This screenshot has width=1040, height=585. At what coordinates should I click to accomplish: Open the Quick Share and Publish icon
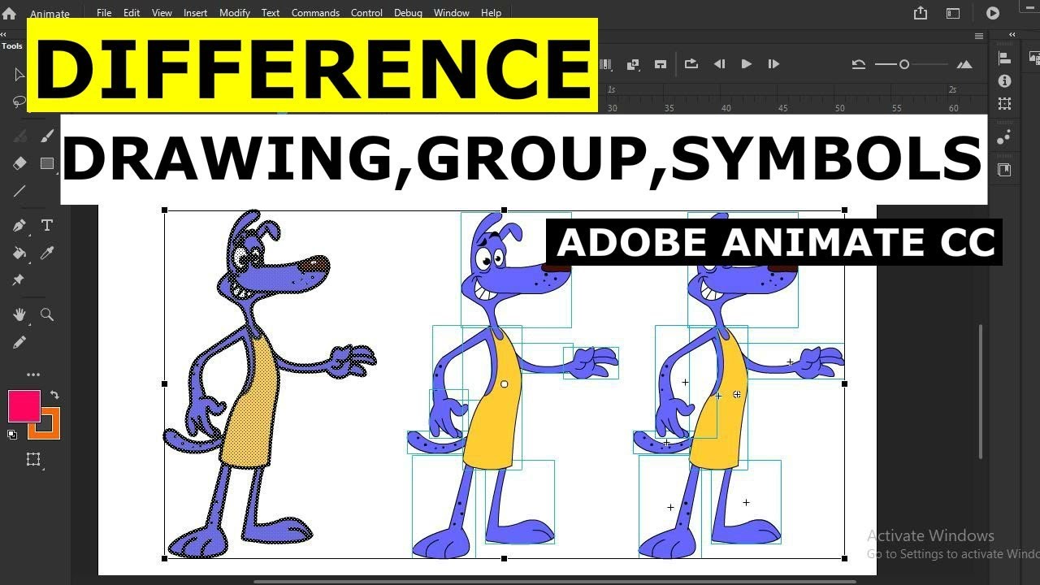[x=921, y=13]
